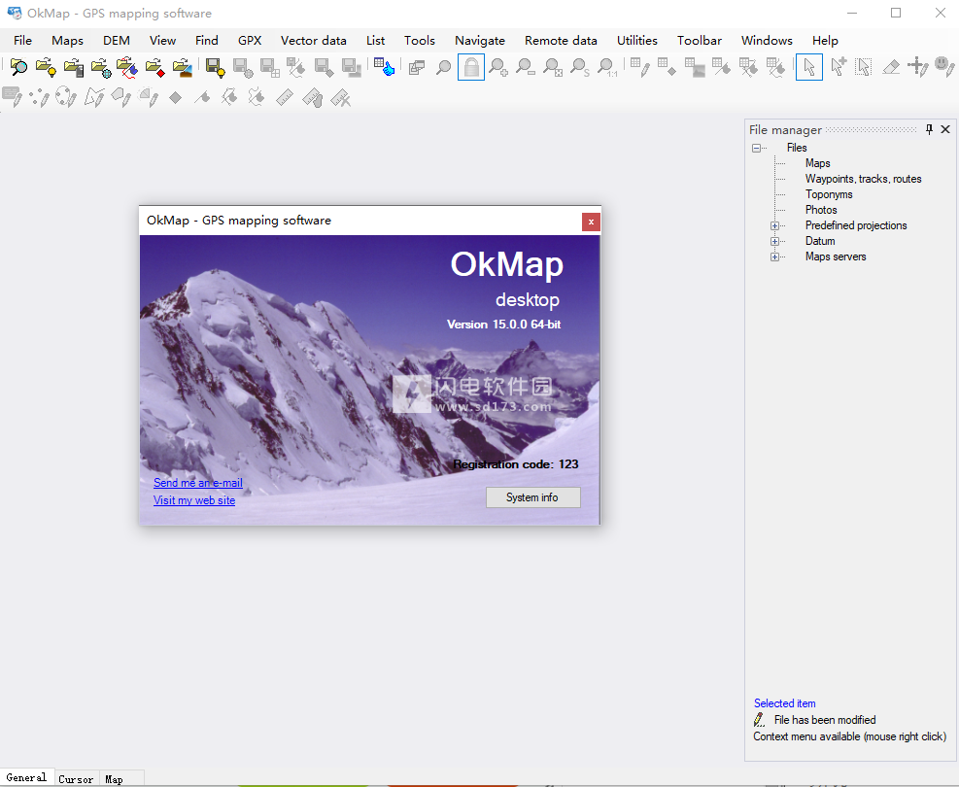Click the save floppy with diamond icon
Screen dimensions: 959x787
coord(325,67)
